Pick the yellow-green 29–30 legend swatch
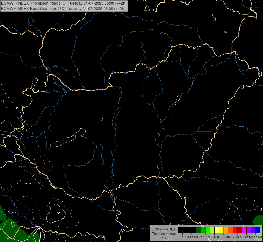The width and height of the screenshot is (263, 242). tap(212, 230)
